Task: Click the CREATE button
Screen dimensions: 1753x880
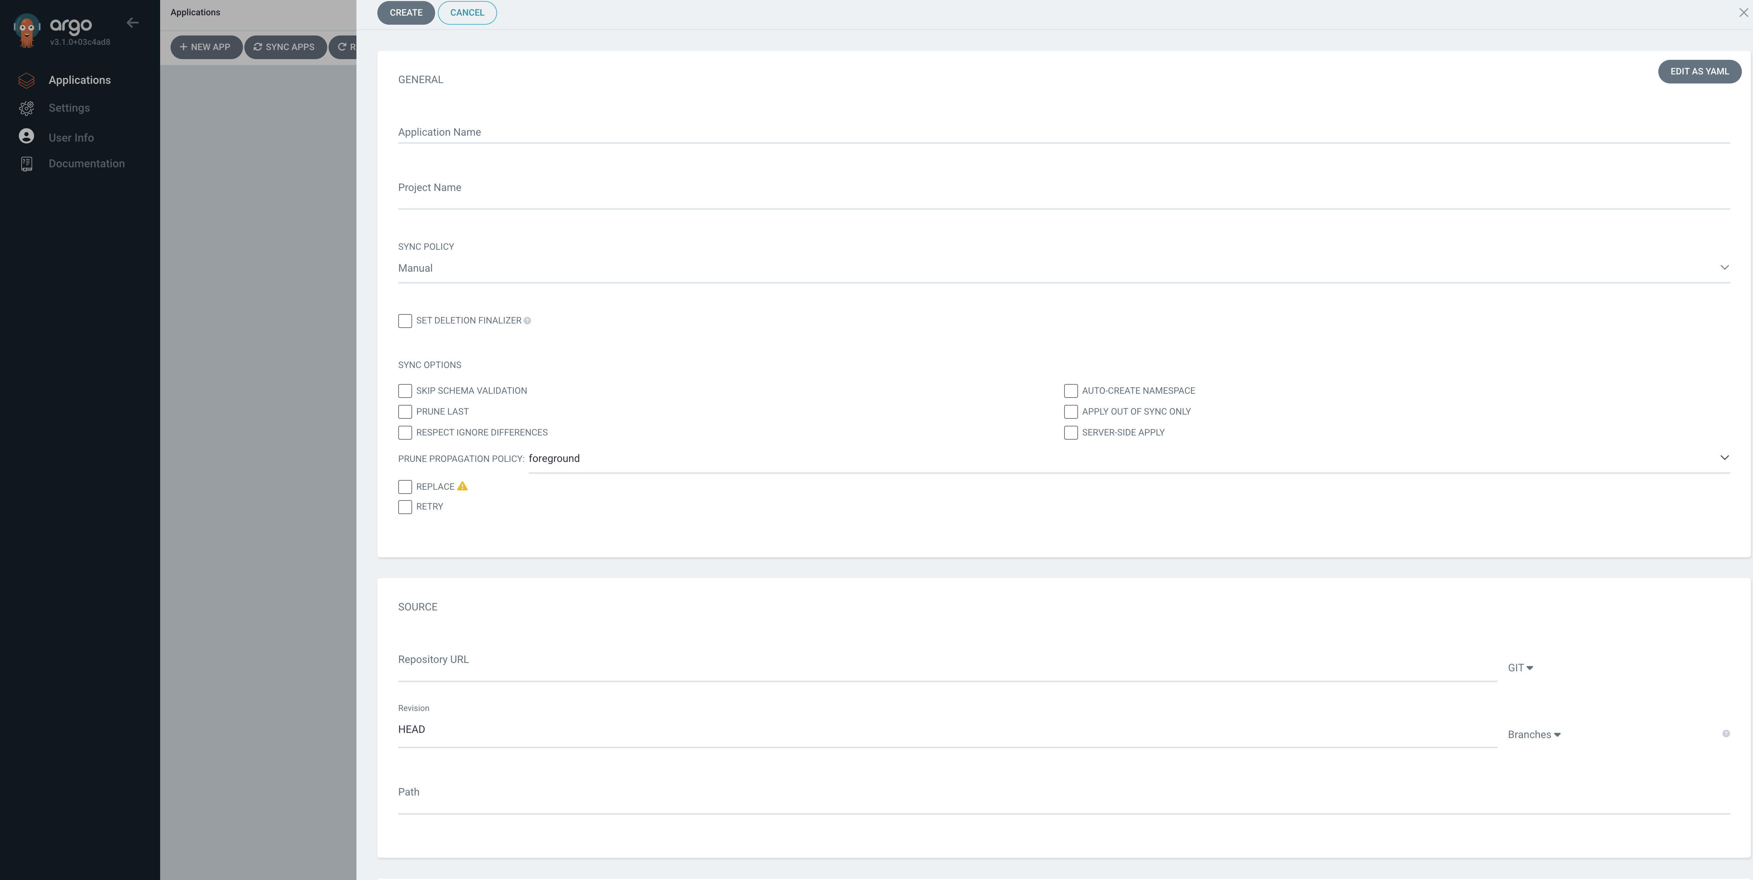Action: pos(406,12)
